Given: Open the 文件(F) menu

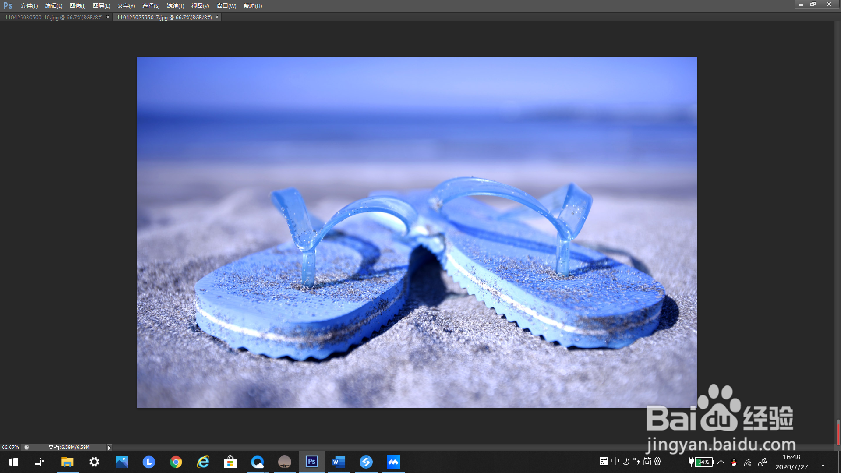Looking at the screenshot, I should point(29,6).
